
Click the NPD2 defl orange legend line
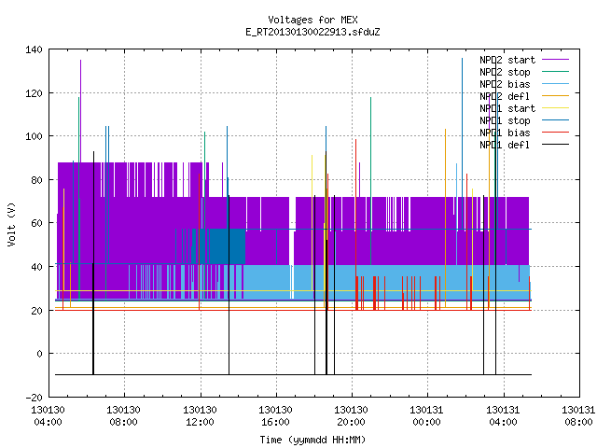pyautogui.click(x=555, y=96)
